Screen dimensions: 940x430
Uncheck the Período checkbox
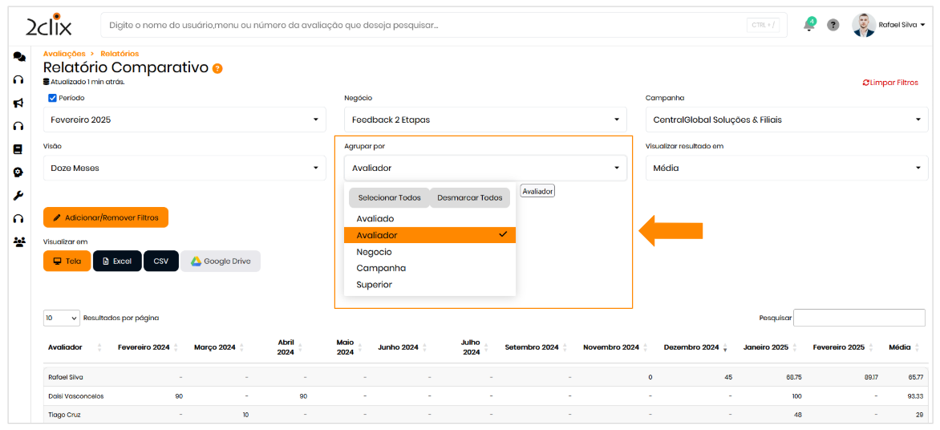pyautogui.click(x=53, y=98)
